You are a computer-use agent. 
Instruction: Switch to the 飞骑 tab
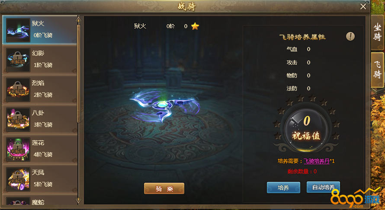click(x=377, y=70)
